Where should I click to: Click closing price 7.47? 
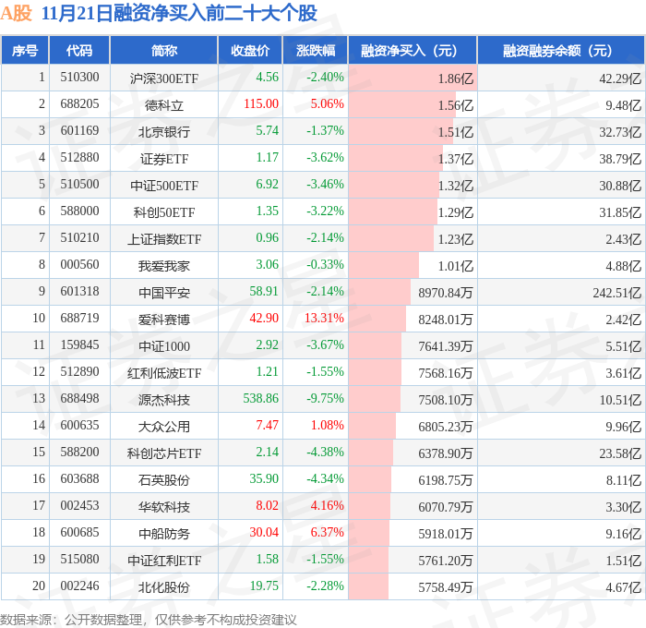click(267, 426)
